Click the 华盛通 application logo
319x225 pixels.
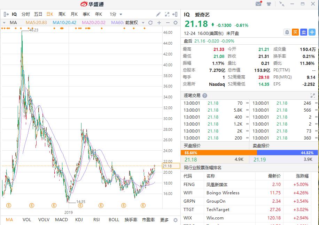(92, 4)
